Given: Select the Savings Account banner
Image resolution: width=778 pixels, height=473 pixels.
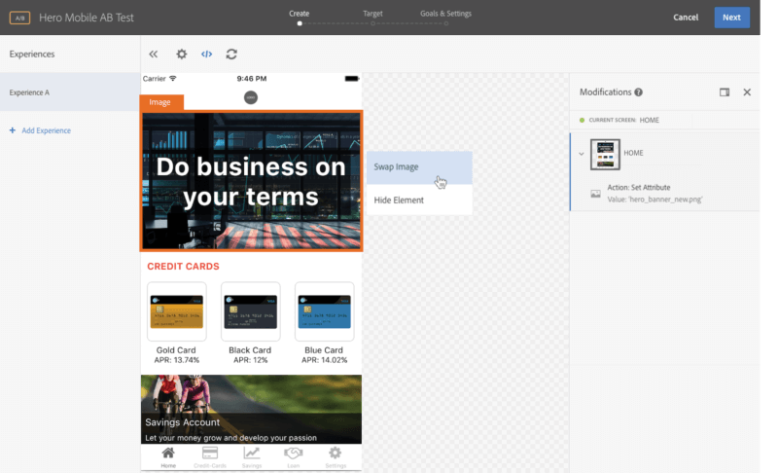Looking at the screenshot, I should [251, 409].
